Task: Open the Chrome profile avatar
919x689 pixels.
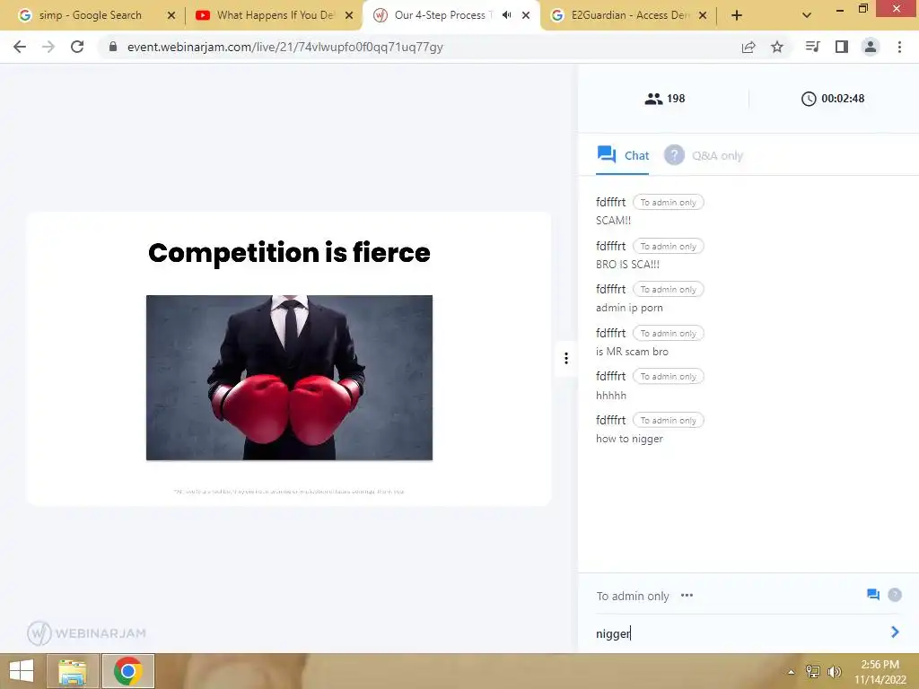Action: [x=871, y=47]
